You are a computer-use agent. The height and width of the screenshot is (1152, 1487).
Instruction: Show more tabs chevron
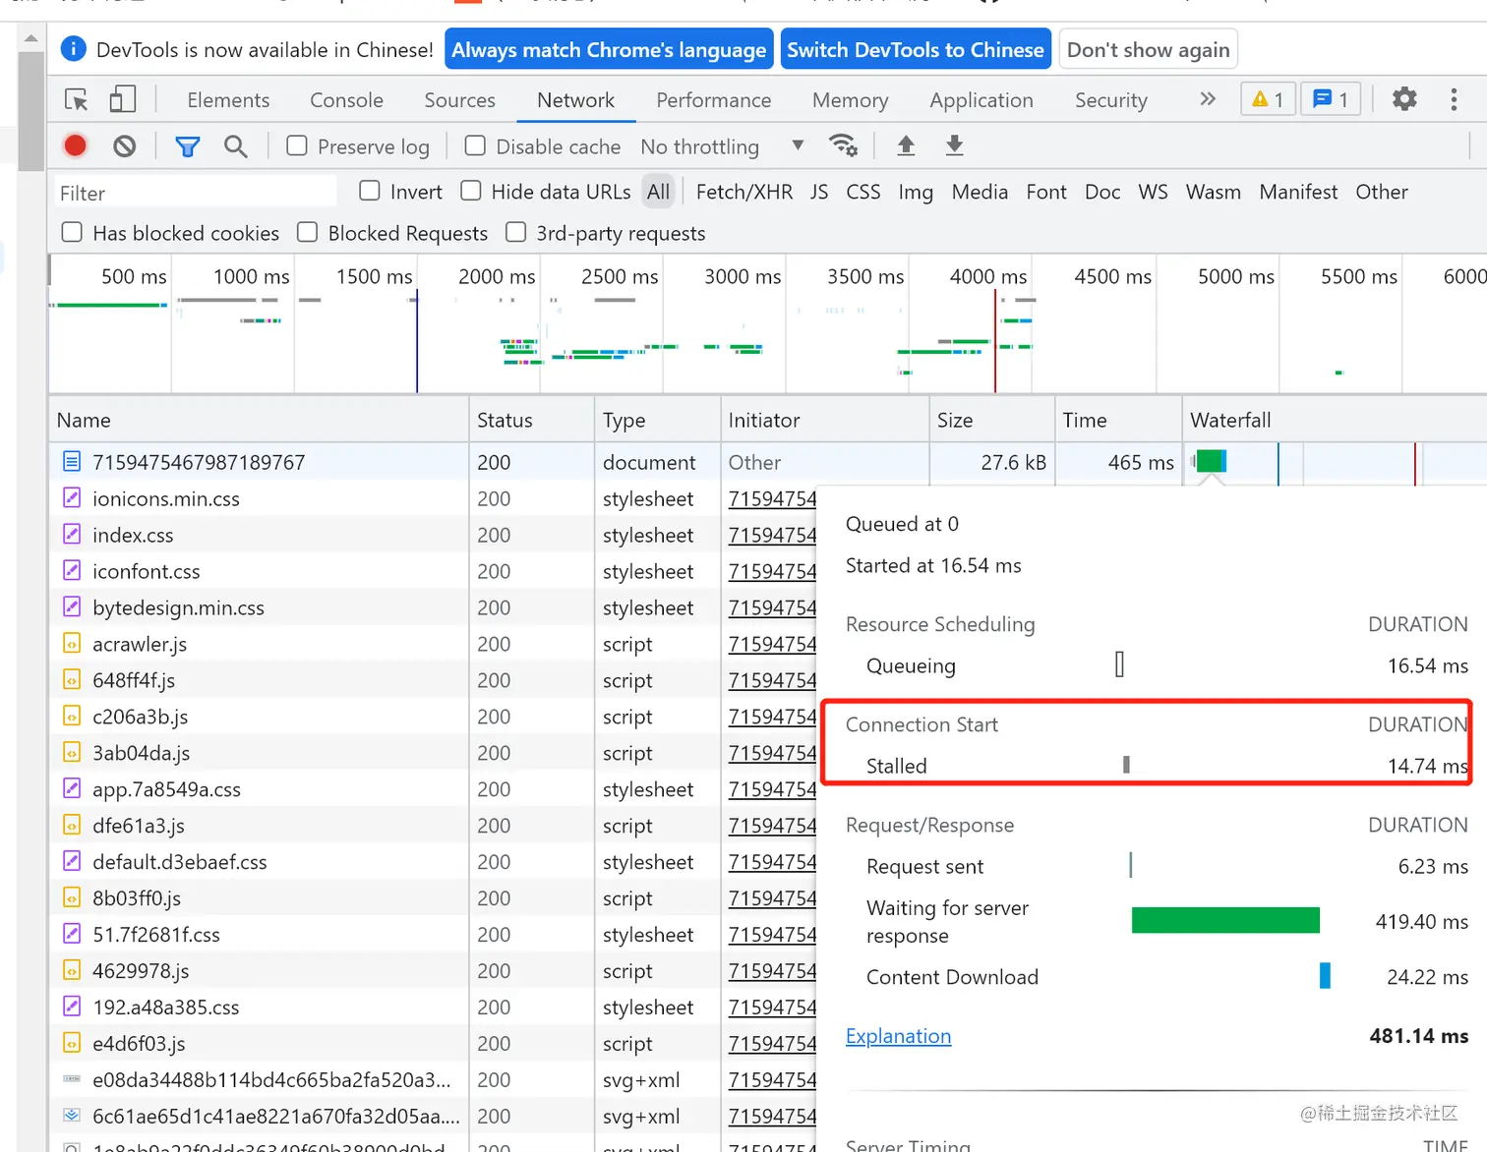coord(1208,98)
